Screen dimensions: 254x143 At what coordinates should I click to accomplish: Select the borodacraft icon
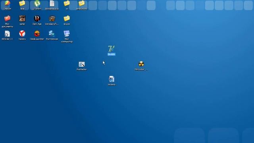click(52, 19)
